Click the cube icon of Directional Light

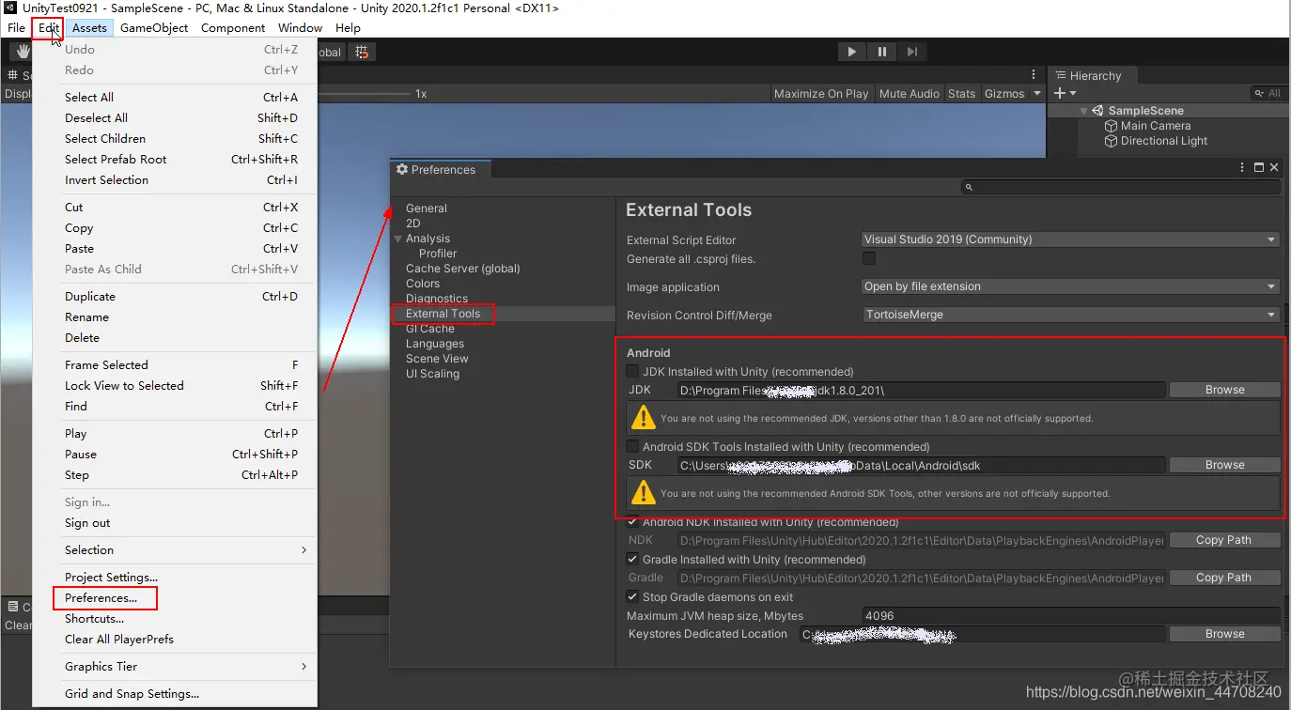tap(1112, 141)
